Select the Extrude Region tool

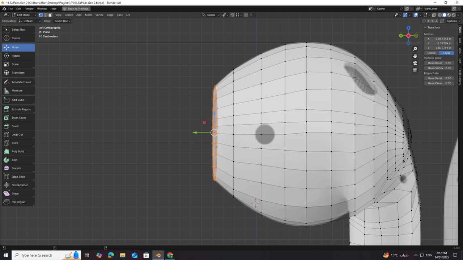[18, 109]
